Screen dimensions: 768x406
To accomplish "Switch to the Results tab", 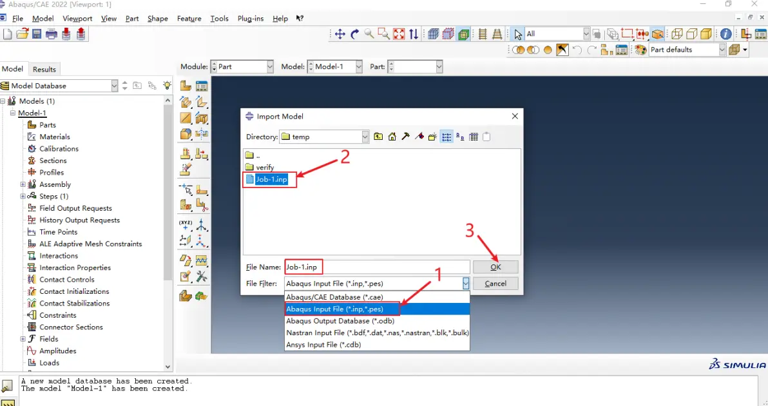I will [x=44, y=69].
